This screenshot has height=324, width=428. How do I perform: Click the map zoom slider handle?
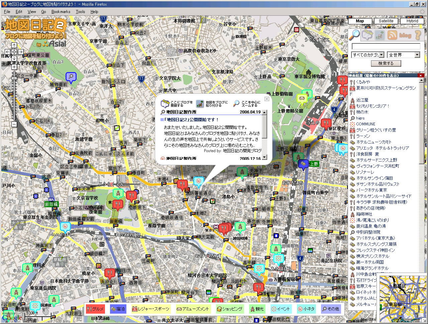pos(14,78)
